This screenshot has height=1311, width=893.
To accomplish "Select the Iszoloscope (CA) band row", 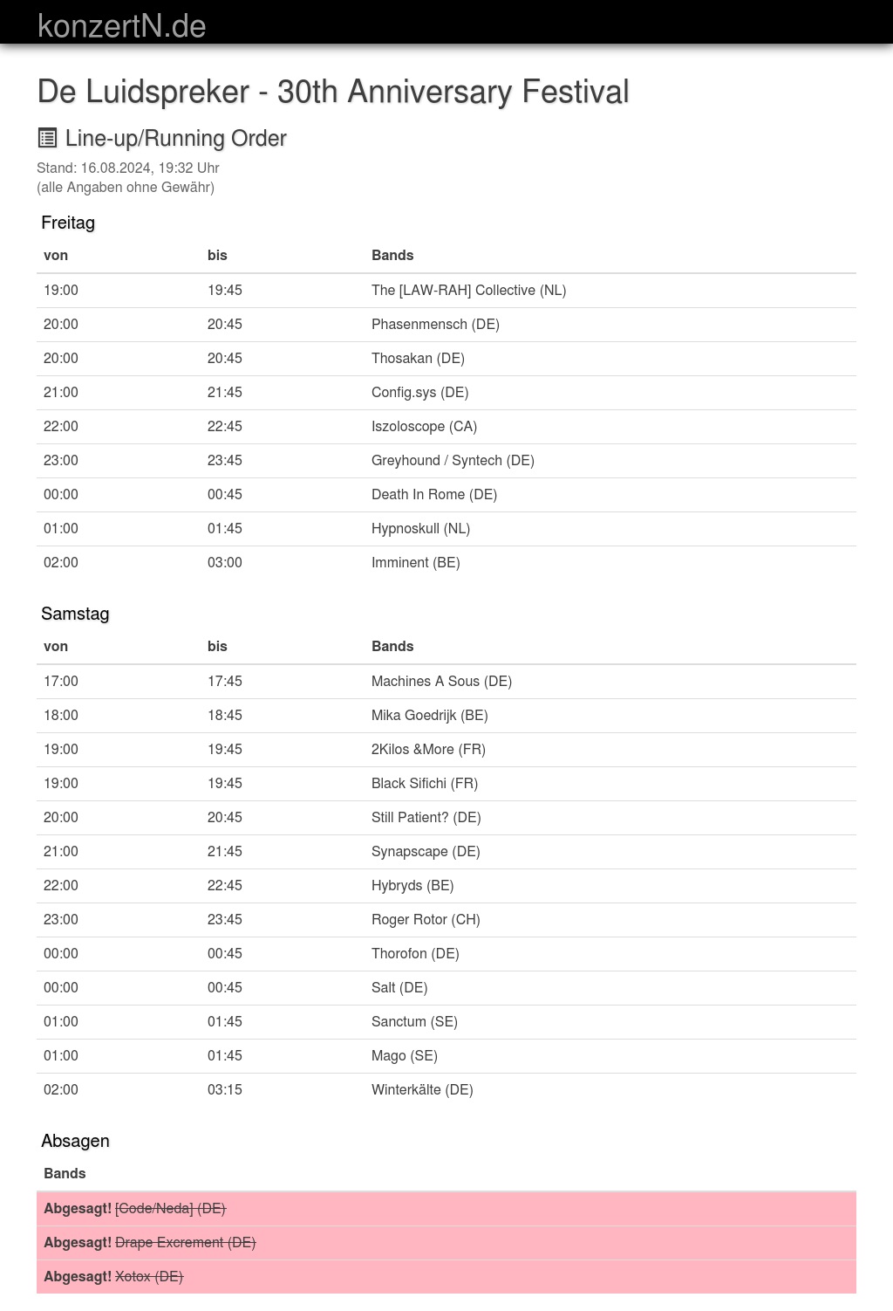I will [x=446, y=427].
